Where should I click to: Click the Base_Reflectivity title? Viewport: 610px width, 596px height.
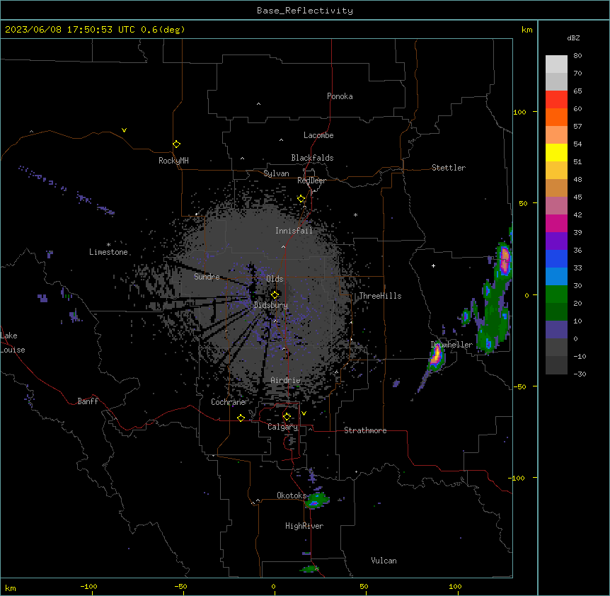click(305, 11)
